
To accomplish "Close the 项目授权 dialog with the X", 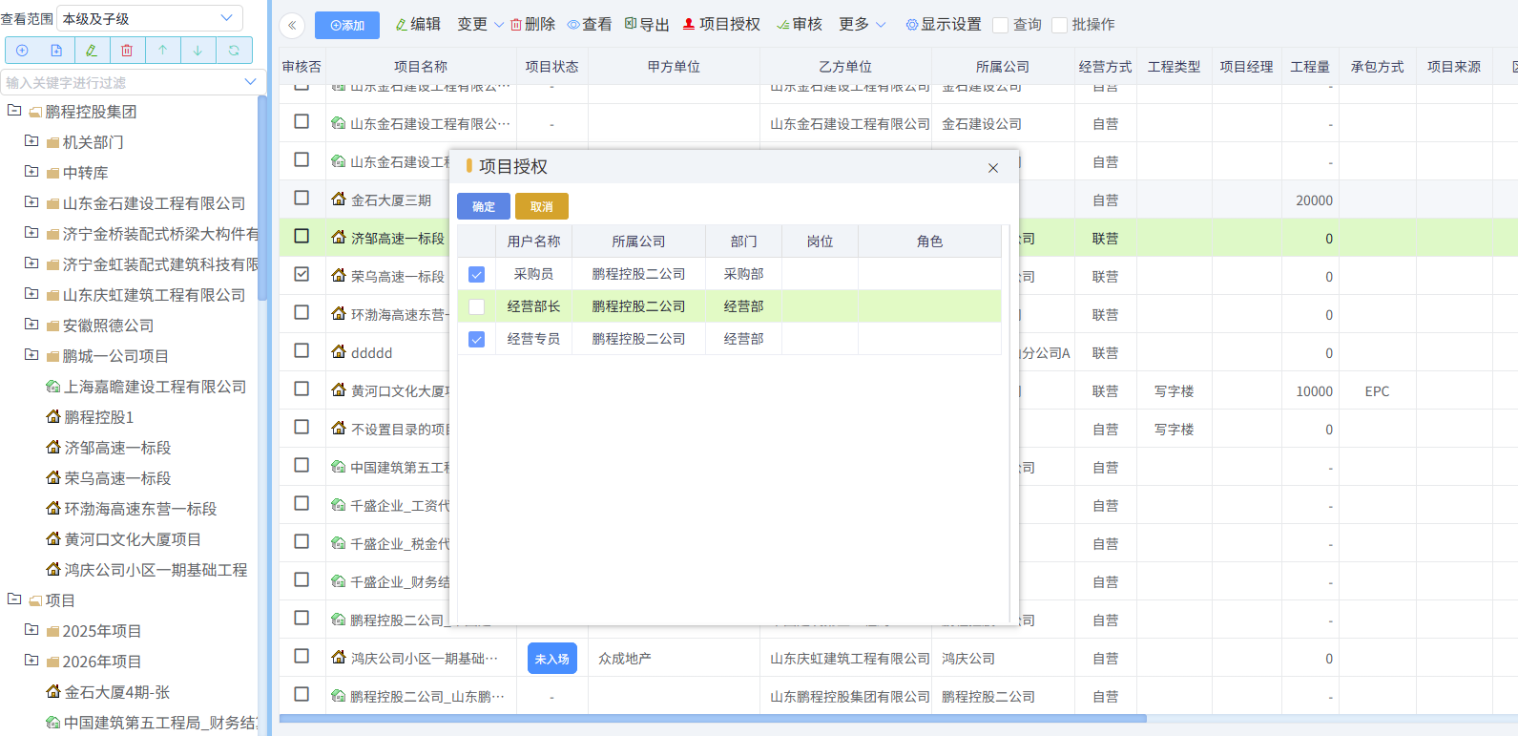I will (993, 168).
